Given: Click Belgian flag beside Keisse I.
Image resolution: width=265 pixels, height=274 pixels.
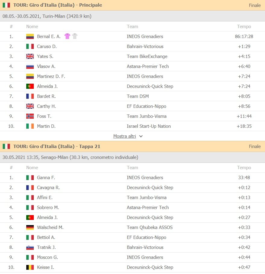Looking at the screenshot, I should click(x=30, y=267).
